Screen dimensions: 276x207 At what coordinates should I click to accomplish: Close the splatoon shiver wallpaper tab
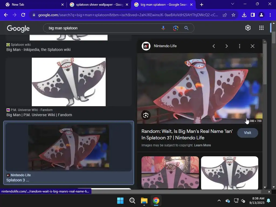[x=127, y=5]
